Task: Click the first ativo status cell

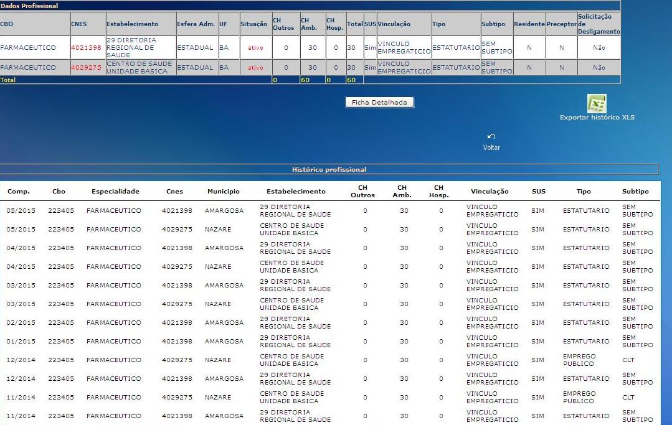Action: [255, 48]
